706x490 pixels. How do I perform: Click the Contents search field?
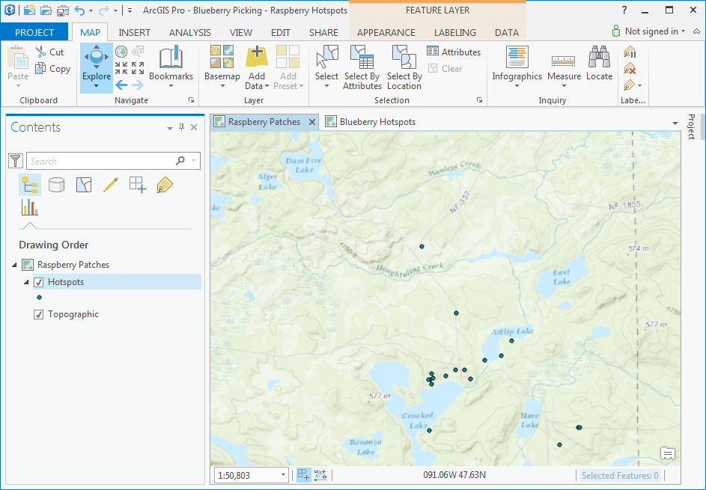[114, 161]
